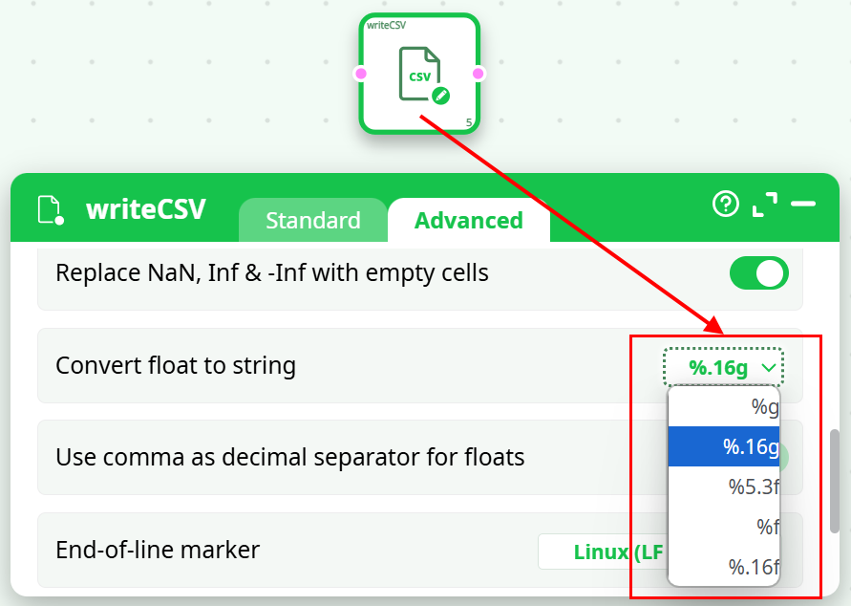Choose the %f float format option
The height and width of the screenshot is (606, 851).
pyautogui.click(x=724, y=527)
